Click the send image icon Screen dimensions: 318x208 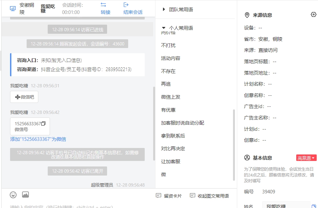click(25, 195)
